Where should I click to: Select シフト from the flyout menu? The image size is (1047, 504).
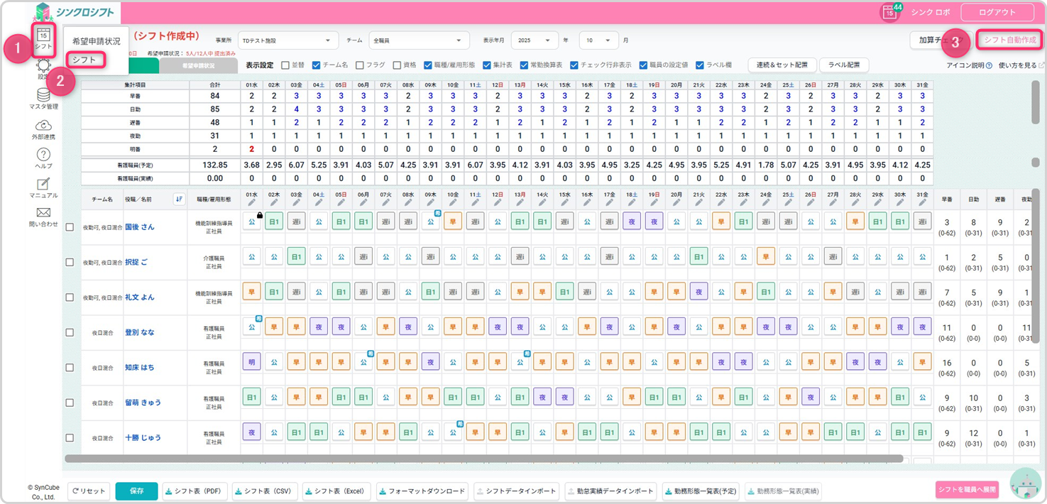click(x=84, y=60)
